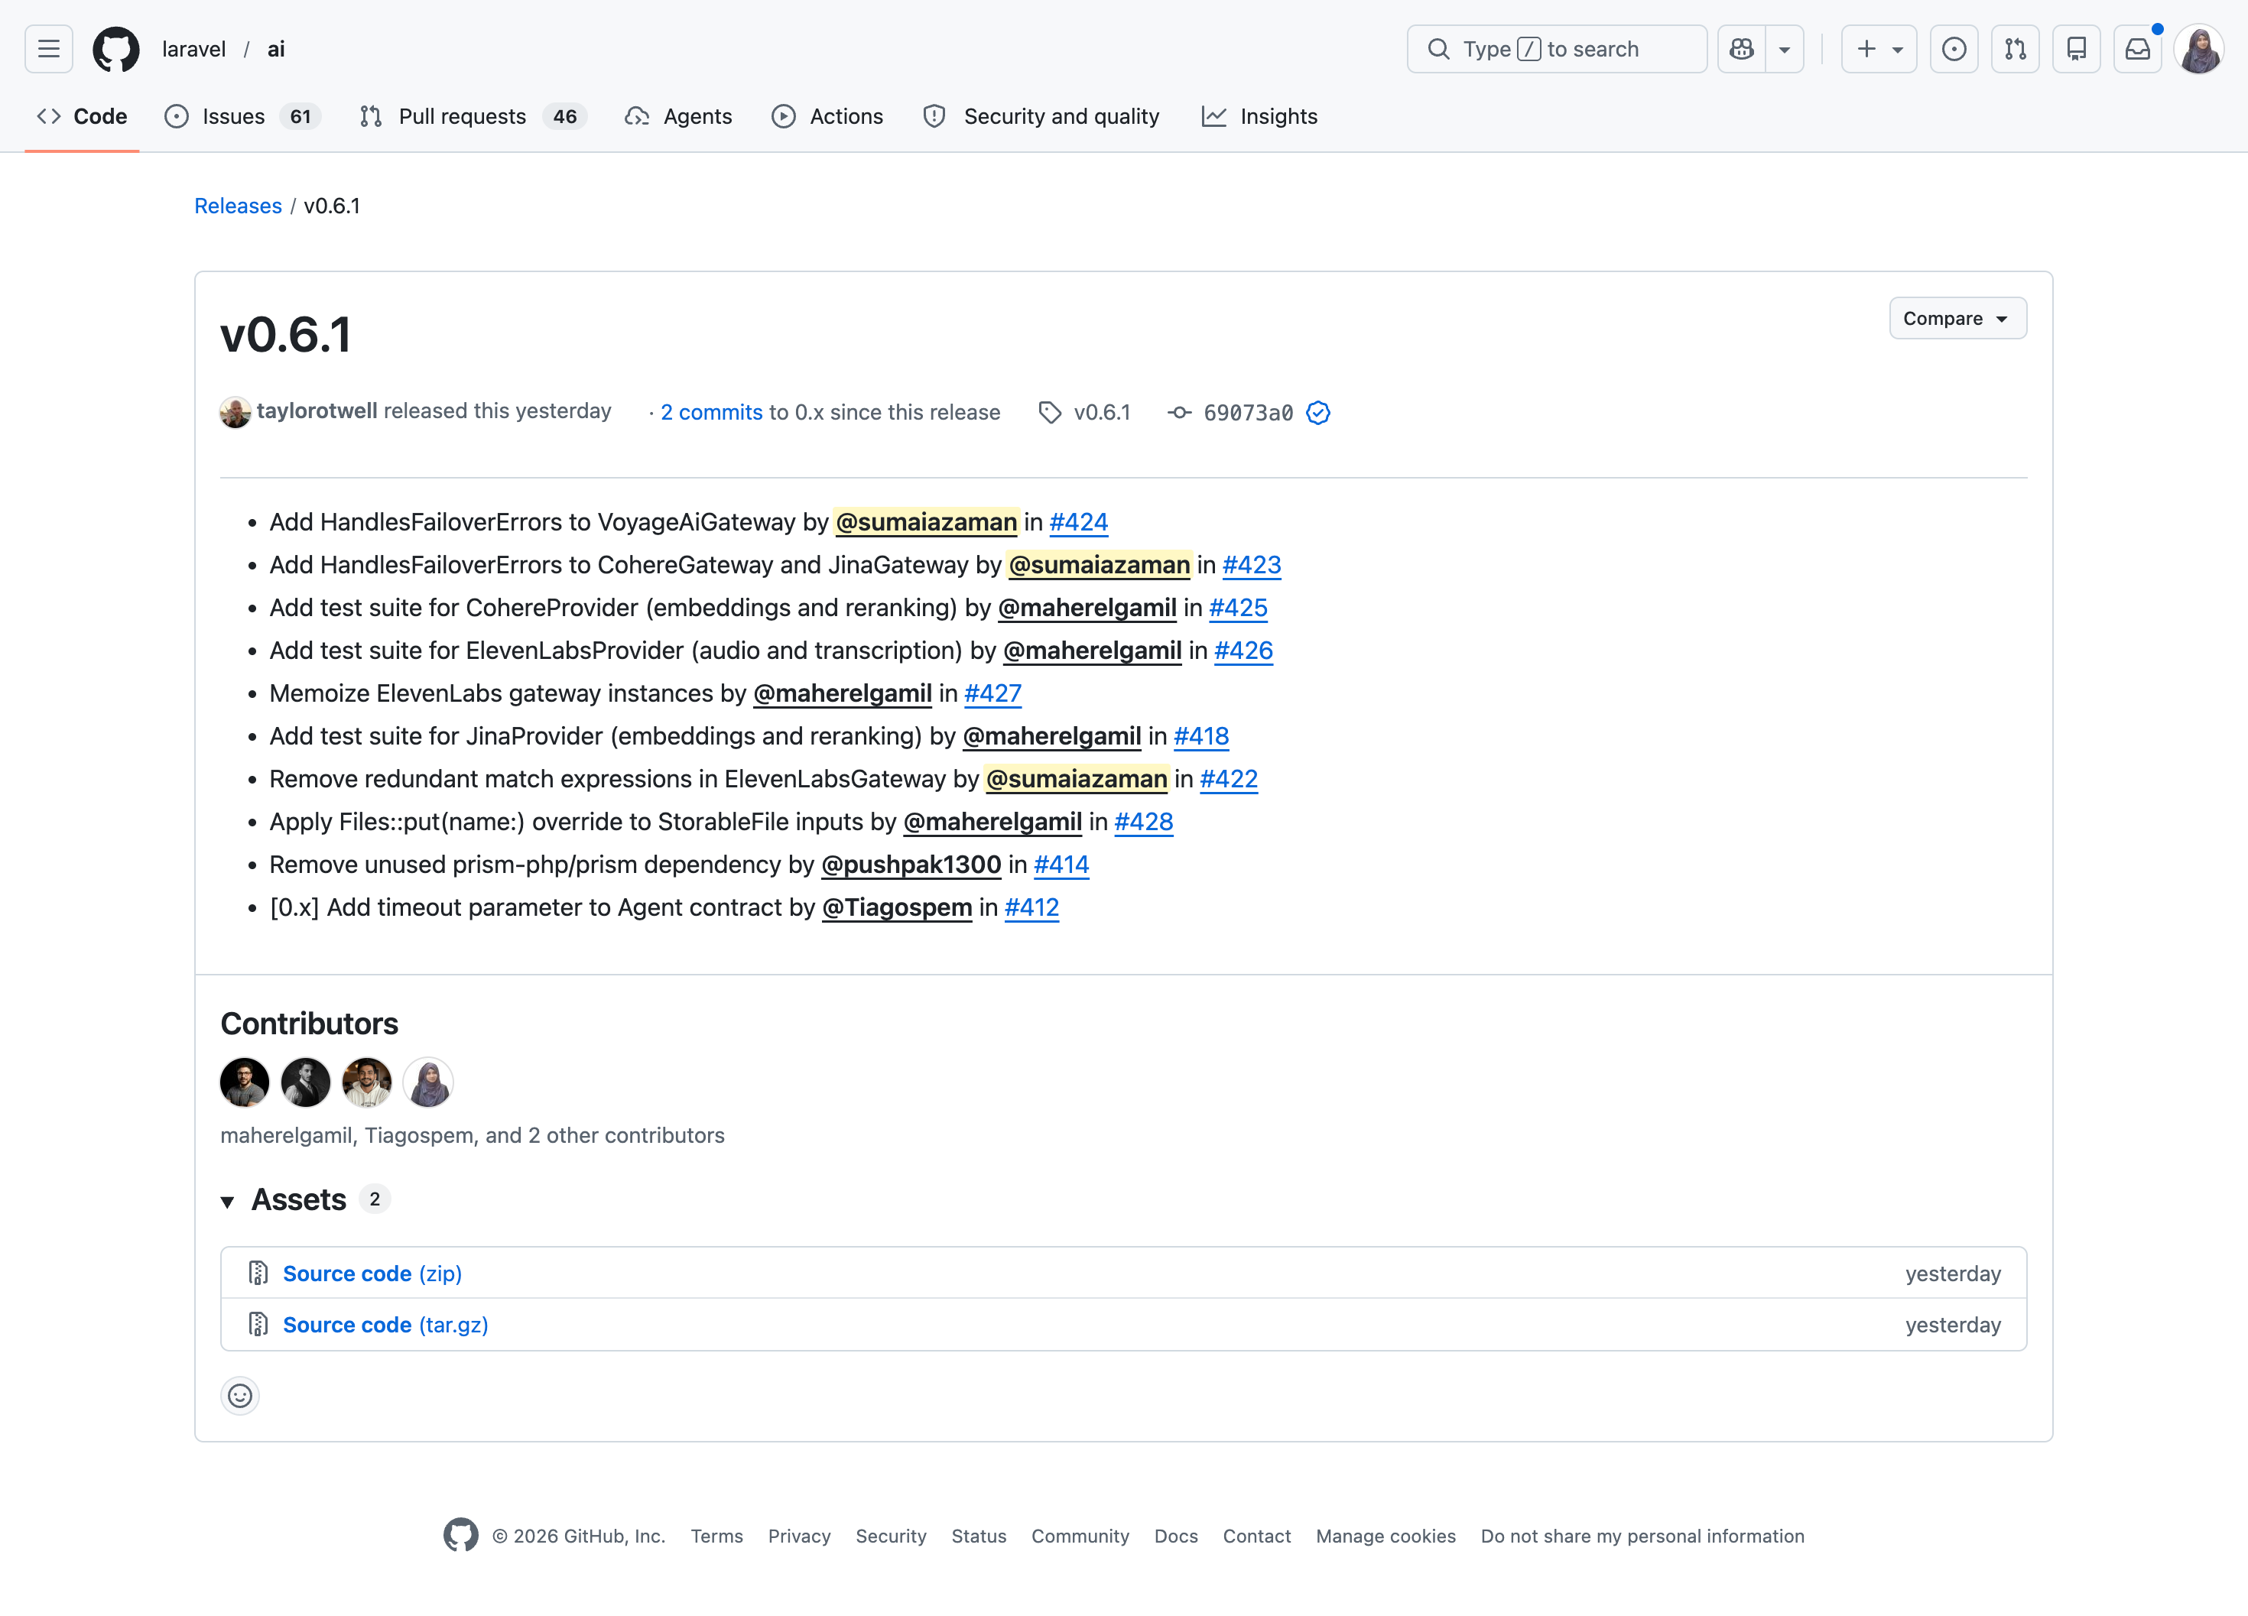Open Privacy footer link
This screenshot has height=1616, width=2248.
pyautogui.click(x=799, y=1536)
